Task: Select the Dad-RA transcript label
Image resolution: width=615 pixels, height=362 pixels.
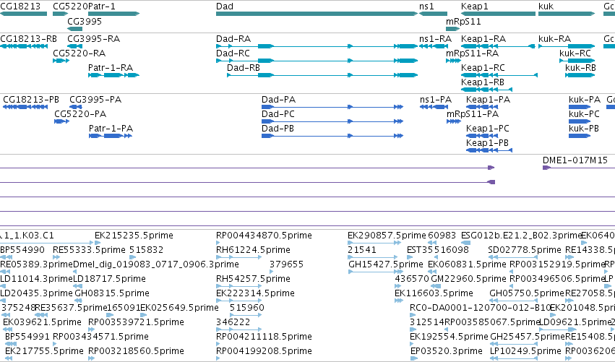Action: tap(233, 39)
